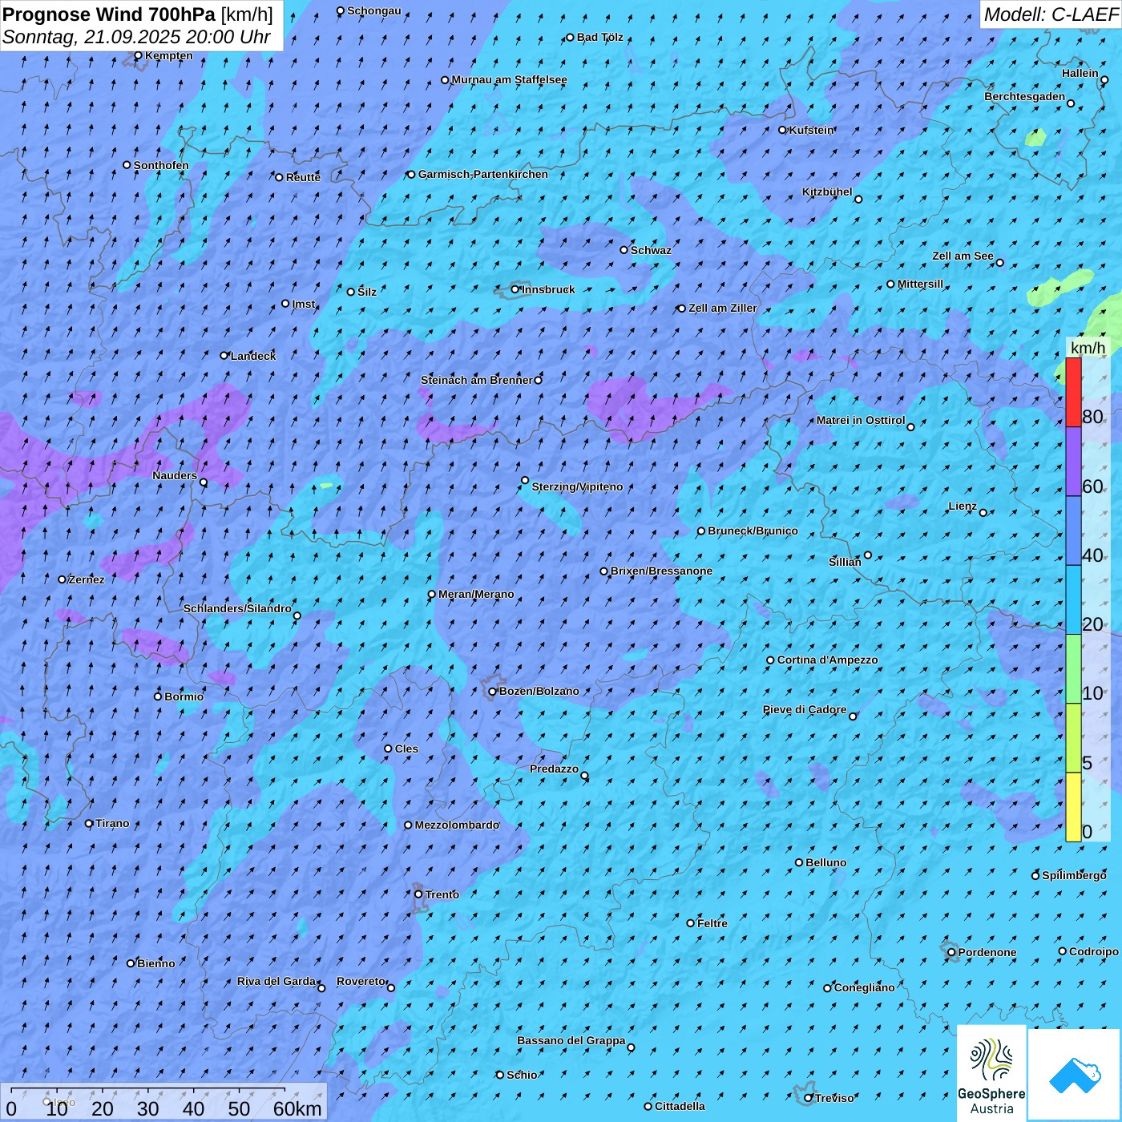Click the Mezzolombardo label
Viewport: 1122px width, 1122px height.
pyautogui.click(x=457, y=825)
